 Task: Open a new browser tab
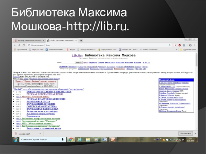(x=81, y=41)
